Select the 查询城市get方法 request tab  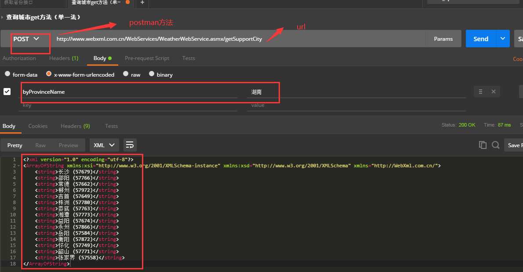[x=100, y=3]
